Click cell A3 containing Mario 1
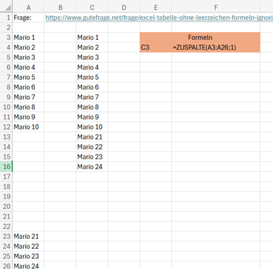 tap(29, 38)
